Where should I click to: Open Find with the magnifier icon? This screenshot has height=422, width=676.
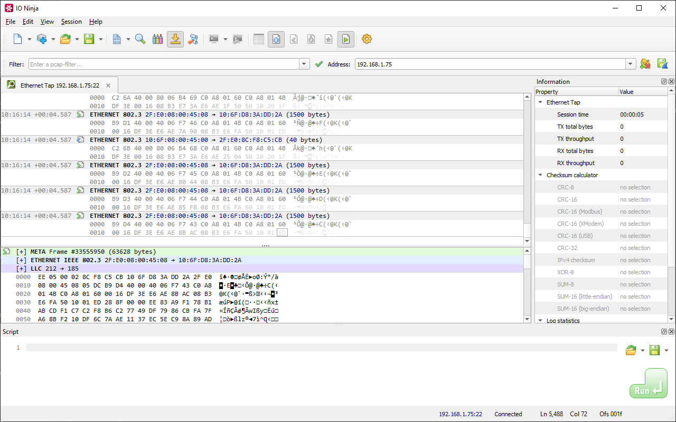click(x=140, y=39)
